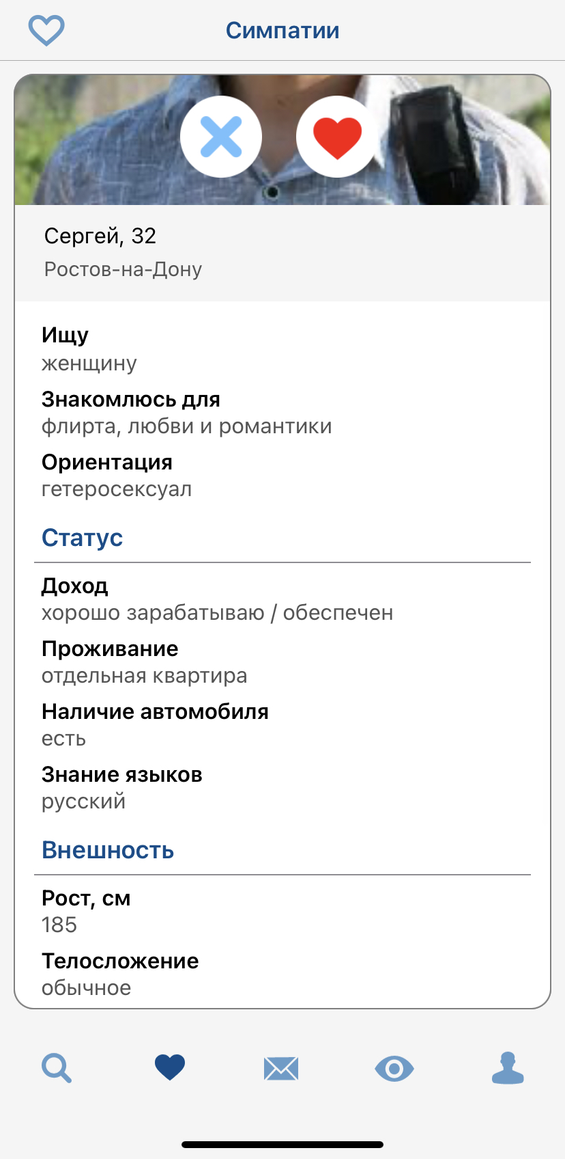
Task: Dislike Сергей with the blue X button
Action: pyautogui.click(x=220, y=136)
